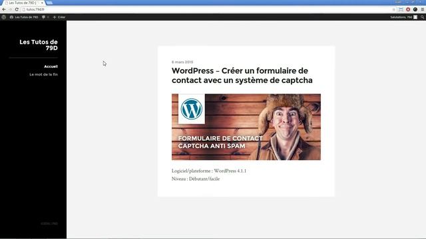Open a new tab with the tab button

(x=49, y=3)
